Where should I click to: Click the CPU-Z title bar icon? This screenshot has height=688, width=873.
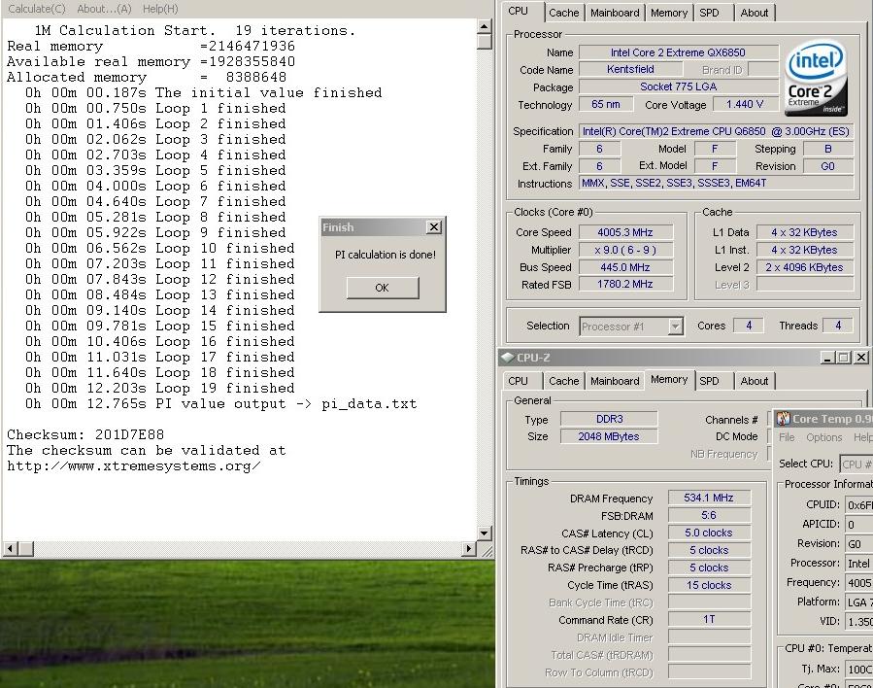[507, 357]
